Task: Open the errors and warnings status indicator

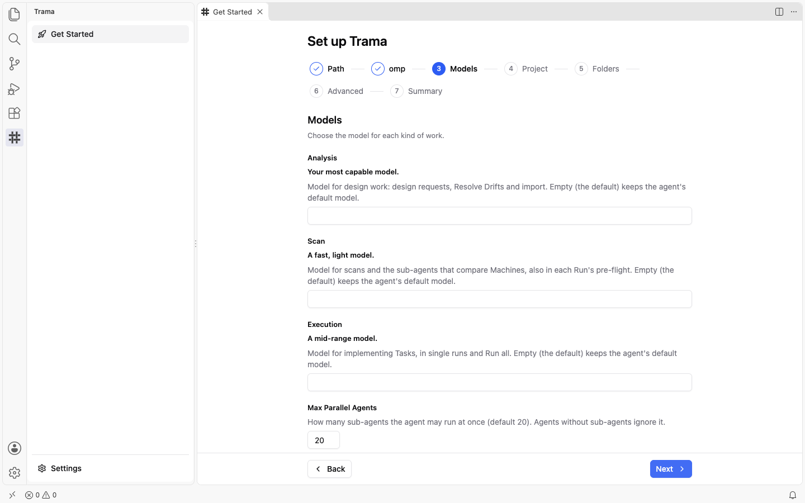Action: pyautogui.click(x=41, y=495)
